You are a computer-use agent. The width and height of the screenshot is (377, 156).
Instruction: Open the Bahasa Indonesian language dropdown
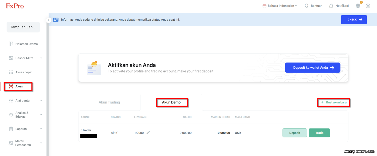point(282,6)
